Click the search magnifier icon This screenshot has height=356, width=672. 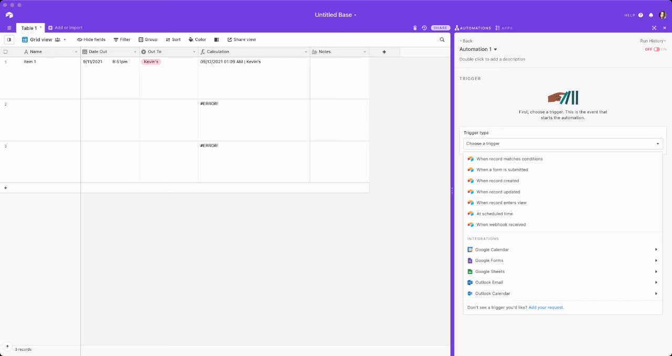point(442,39)
